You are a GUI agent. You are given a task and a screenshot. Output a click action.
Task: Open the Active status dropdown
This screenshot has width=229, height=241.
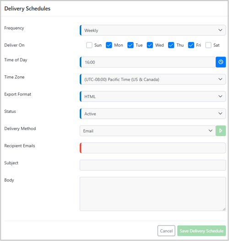pyautogui.click(x=153, y=114)
